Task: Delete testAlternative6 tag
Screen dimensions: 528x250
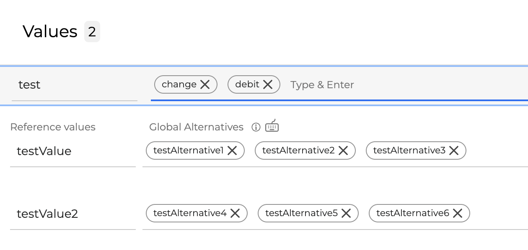Action: (458, 213)
